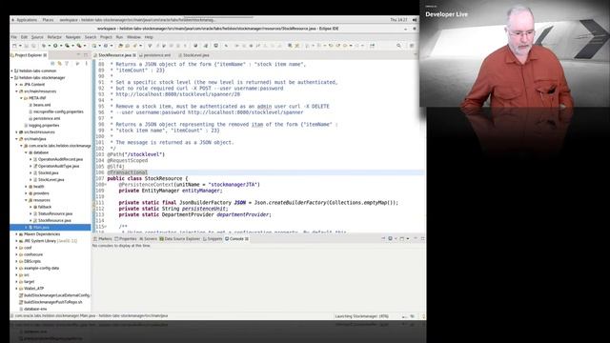Collapse the src/main/java folder
Viewport: 610px width, 343px height.
click(17, 139)
